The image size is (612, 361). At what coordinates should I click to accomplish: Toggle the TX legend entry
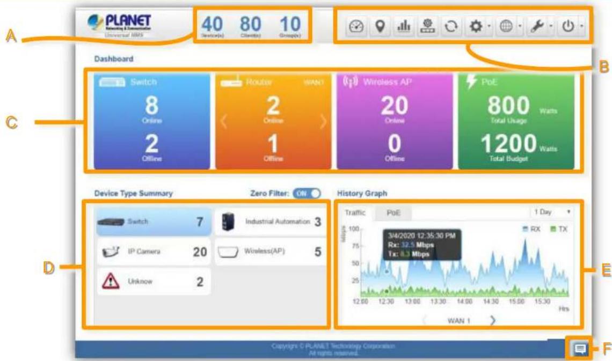point(558,229)
